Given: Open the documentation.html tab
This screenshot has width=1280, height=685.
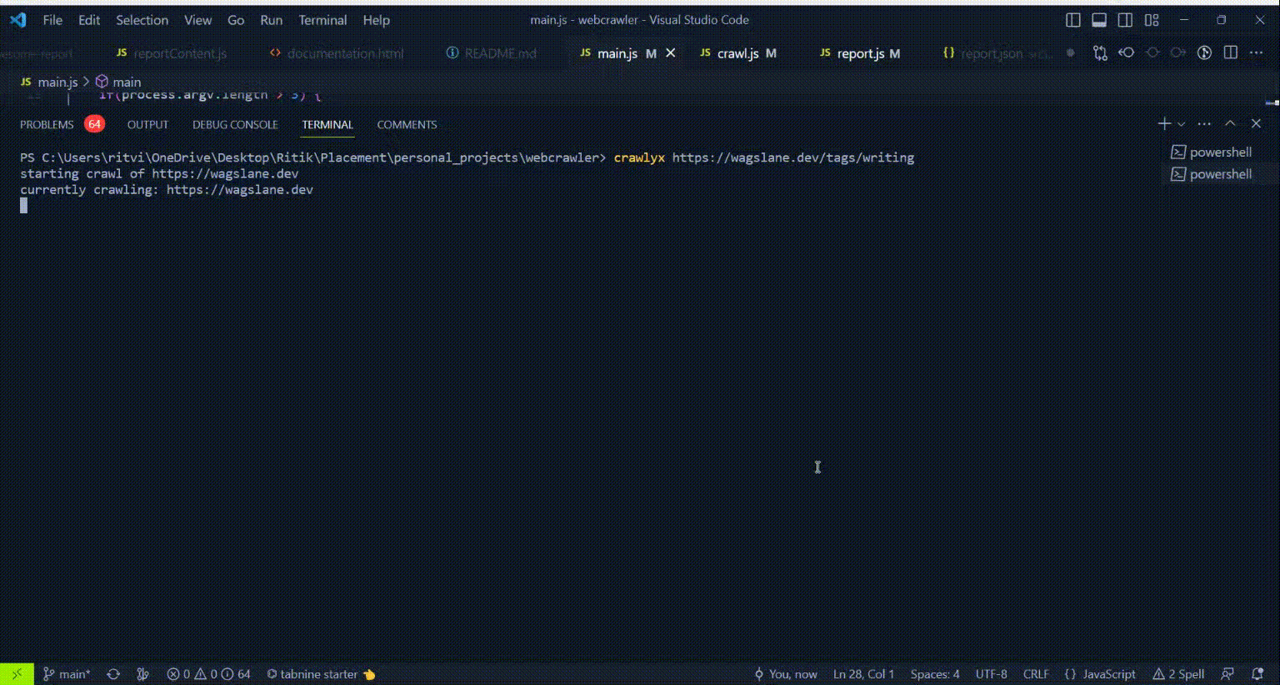Looking at the screenshot, I should [x=337, y=53].
